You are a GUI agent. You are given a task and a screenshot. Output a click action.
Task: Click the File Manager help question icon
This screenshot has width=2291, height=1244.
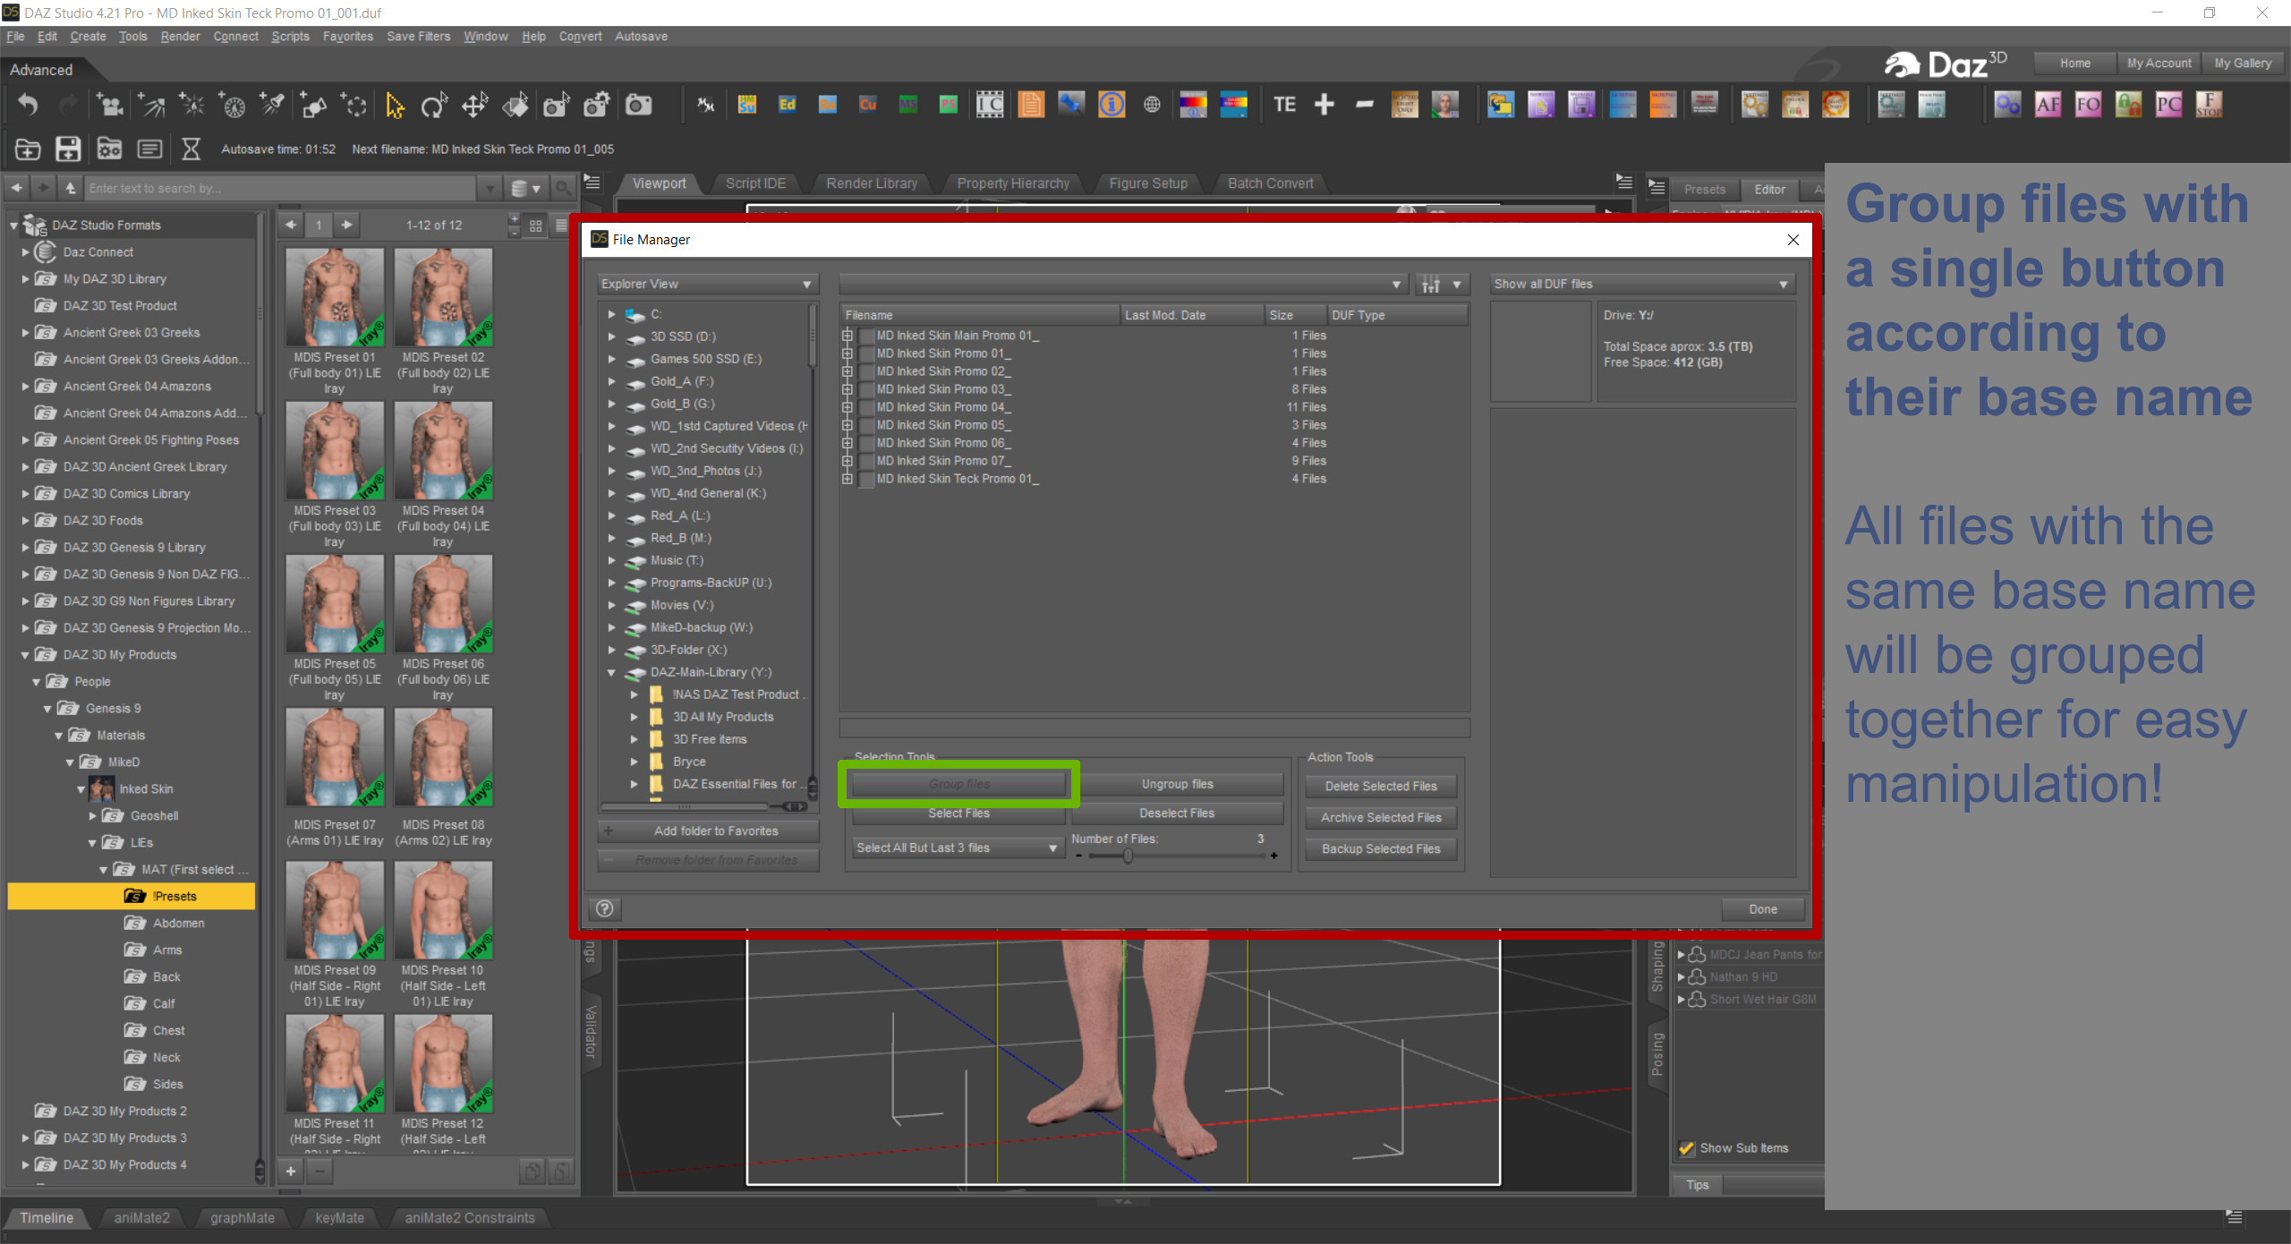click(x=605, y=908)
